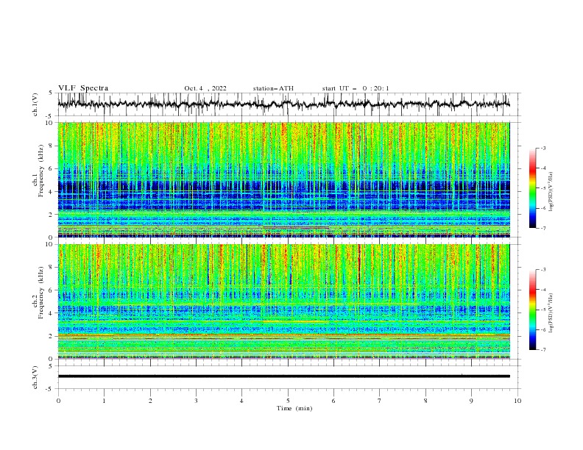Click the ch.1 "Frequency (kHz)" axis label
Viewport: 583px width, 450px height.
coord(41,169)
